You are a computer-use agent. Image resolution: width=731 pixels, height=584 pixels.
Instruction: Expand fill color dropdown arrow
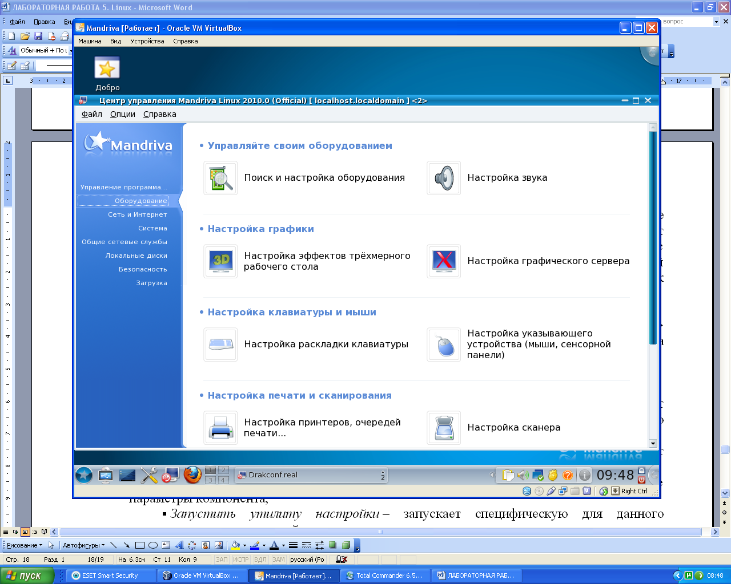[x=244, y=545]
